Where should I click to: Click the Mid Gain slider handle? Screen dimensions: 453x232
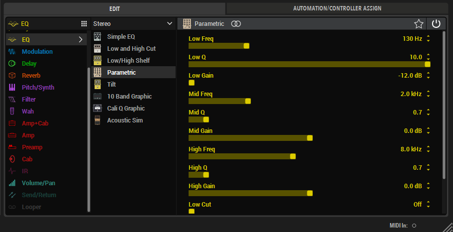click(x=310, y=138)
